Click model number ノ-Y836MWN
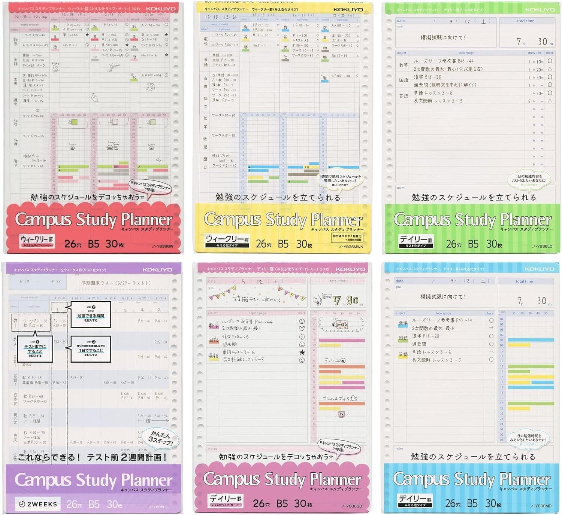Image resolution: width=562 pixels, height=515 pixels. 351,247
